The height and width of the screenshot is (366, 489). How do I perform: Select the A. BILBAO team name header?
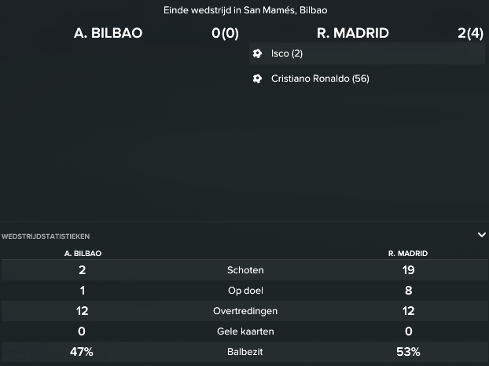108,33
